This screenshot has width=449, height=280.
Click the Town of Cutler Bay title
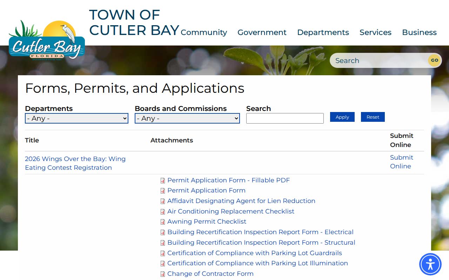[x=134, y=22]
